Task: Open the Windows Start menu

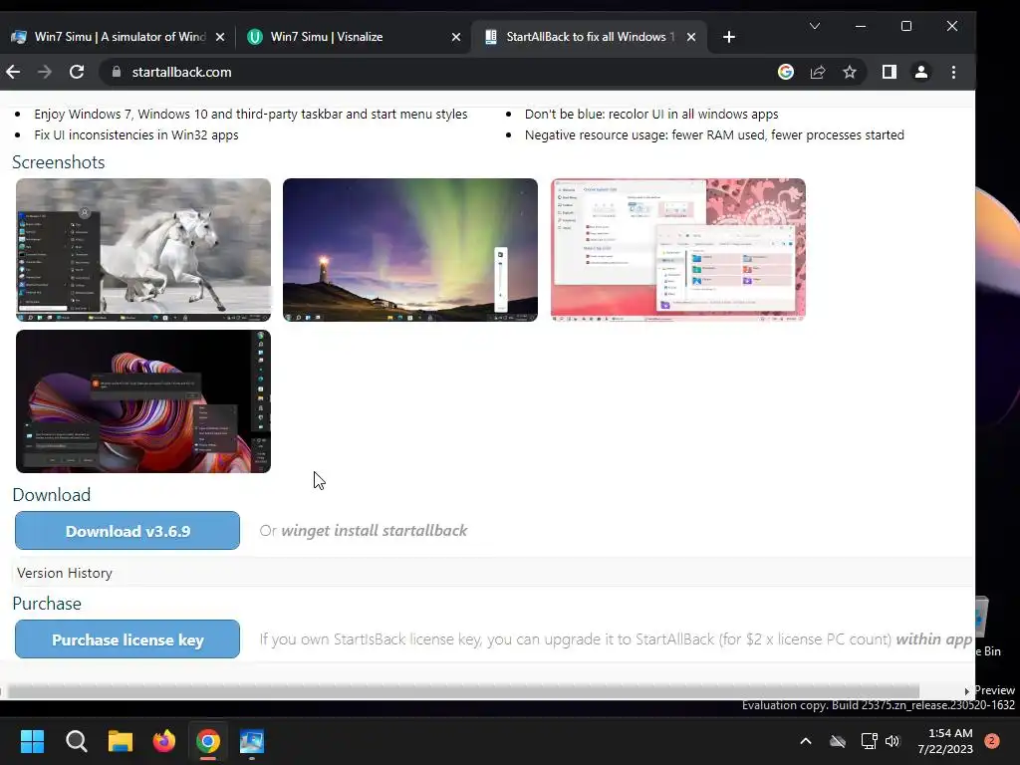Action: (32, 741)
